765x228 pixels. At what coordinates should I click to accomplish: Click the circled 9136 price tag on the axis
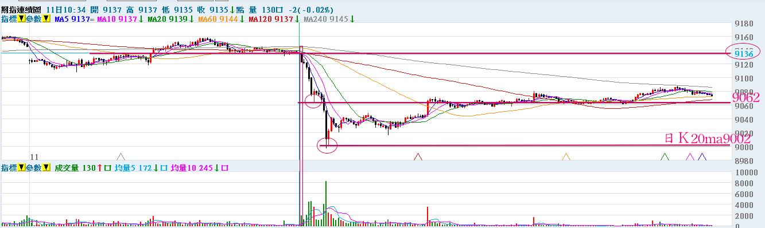point(743,53)
